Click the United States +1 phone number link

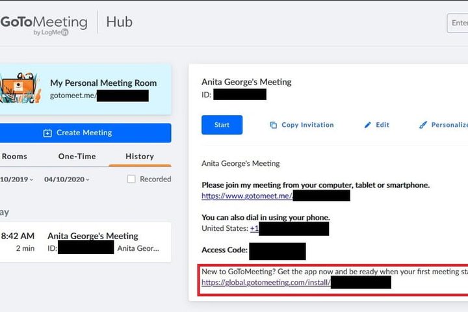tap(254, 228)
